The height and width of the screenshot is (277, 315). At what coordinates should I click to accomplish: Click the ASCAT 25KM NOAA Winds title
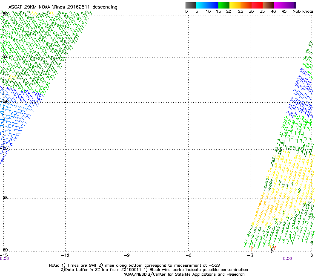(x=63, y=7)
